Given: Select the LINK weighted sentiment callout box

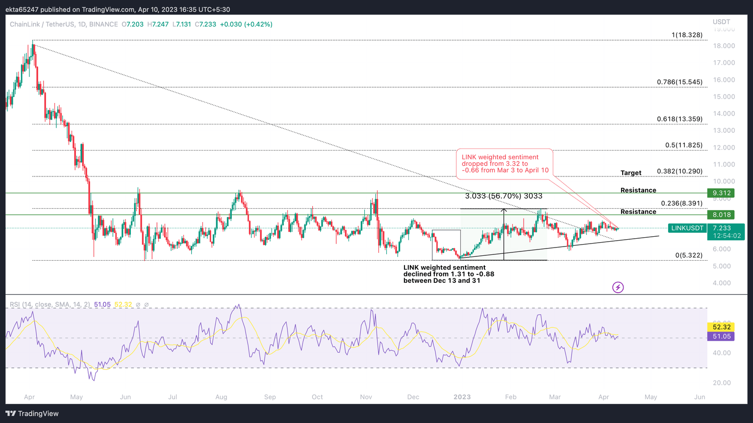Looking at the screenshot, I should click(504, 164).
